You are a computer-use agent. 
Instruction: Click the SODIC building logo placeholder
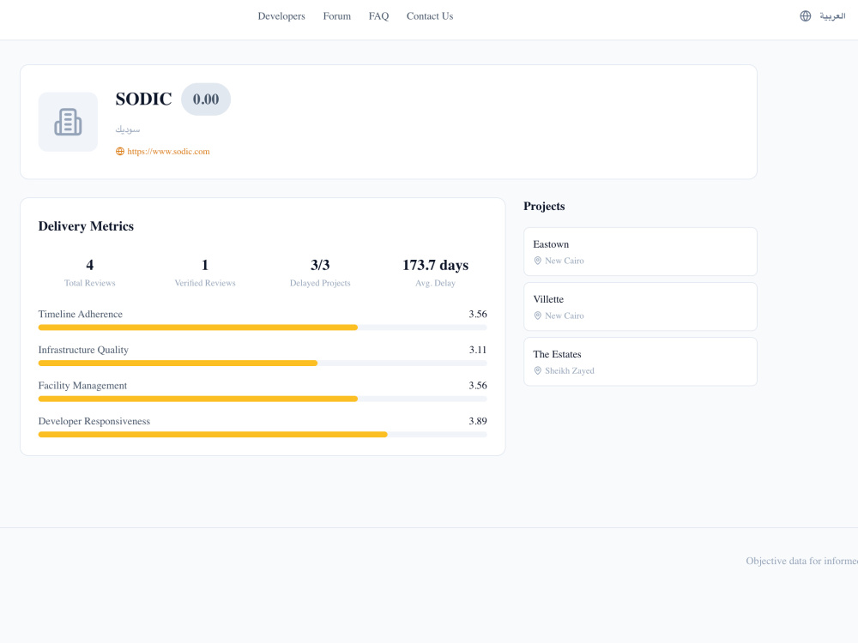(x=68, y=122)
